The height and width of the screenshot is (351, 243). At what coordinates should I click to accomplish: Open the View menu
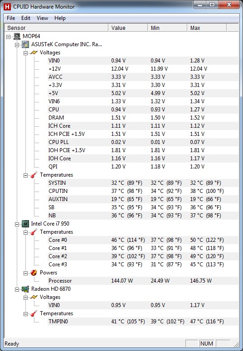coord(42,18)
